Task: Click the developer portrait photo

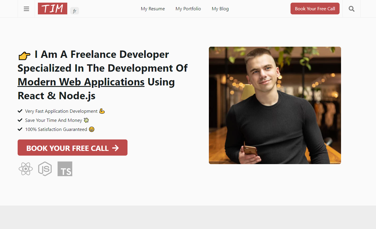Action: pos(275,105)
